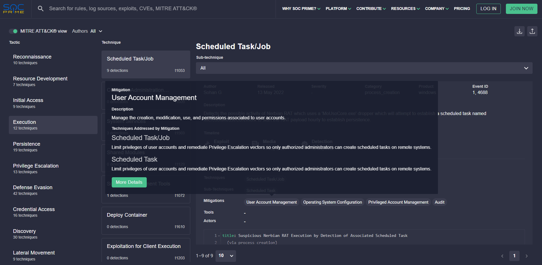
Task: Click the 'Scheduled Task/Job' heading
Action: tap(233, 47)
